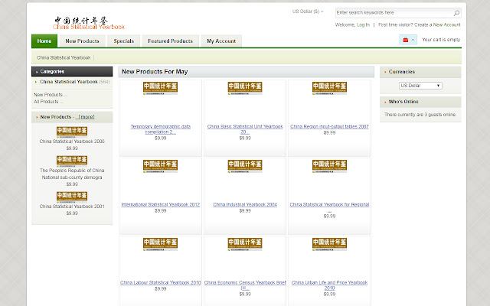
Task: Click the Log In link
Action: click(x=363, y=24)
